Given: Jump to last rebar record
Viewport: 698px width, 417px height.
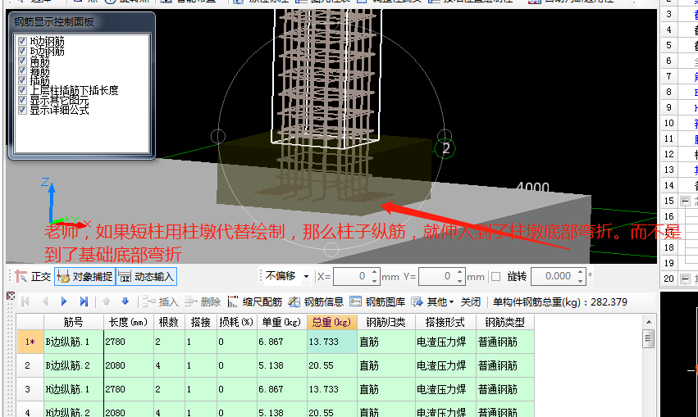Looking at the screenshot, I should tap(83, 301).
